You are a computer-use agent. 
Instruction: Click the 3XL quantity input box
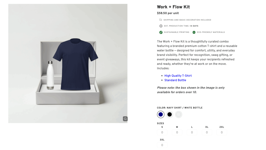[162, 145]
